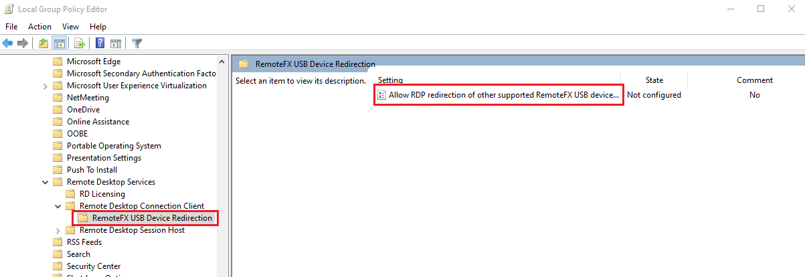
Task: Expand Microsoft User Experience Virtualization node
Action: pyautogui.click(x=45, y=86)
